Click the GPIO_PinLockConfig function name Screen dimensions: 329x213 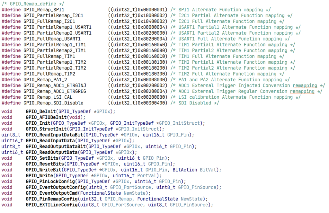click(x=50, y=182)
